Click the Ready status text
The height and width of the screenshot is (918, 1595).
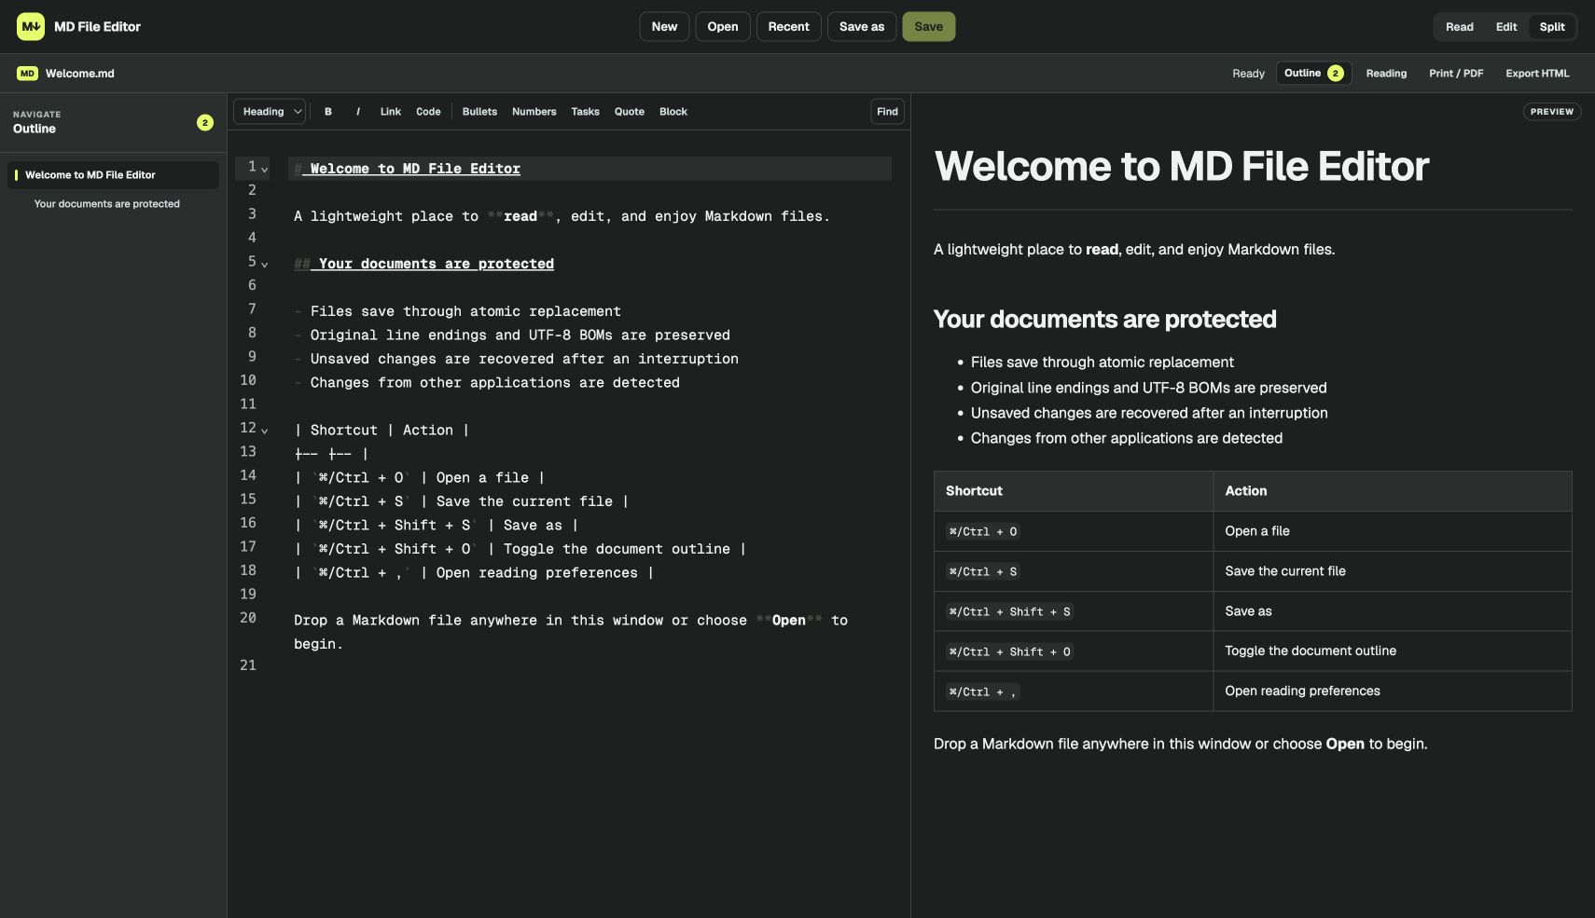pyautogui.click(x=1248, y=74)
